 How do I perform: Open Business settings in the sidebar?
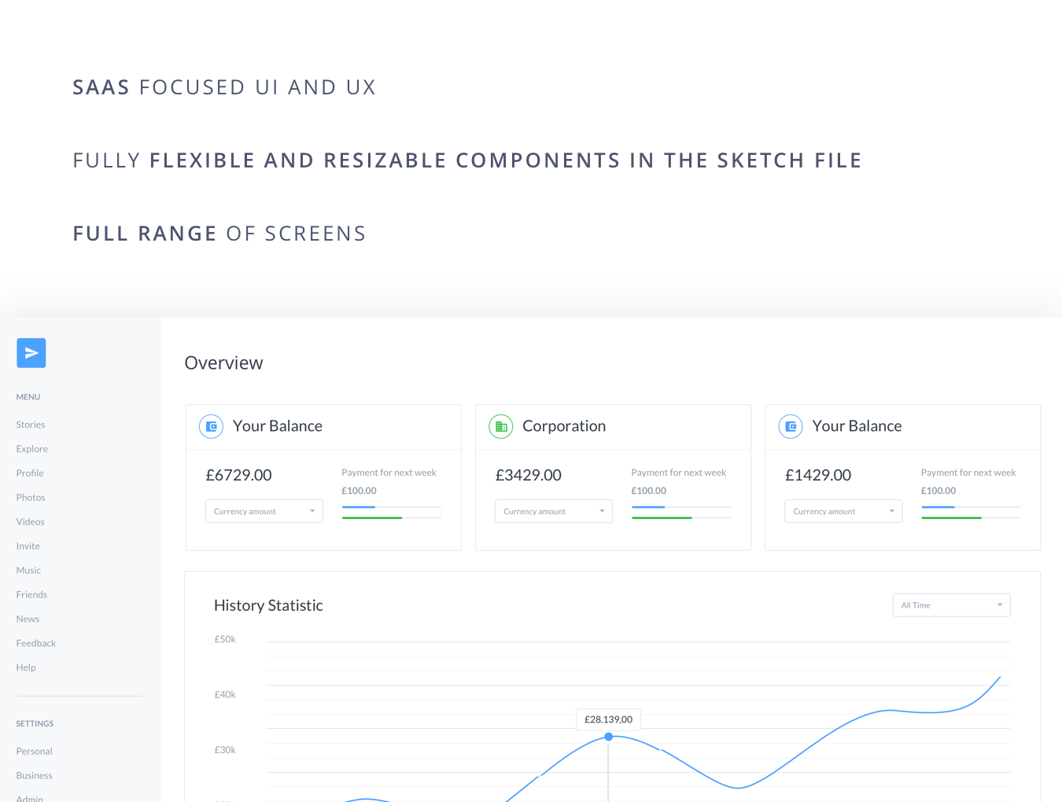(35, 776)
